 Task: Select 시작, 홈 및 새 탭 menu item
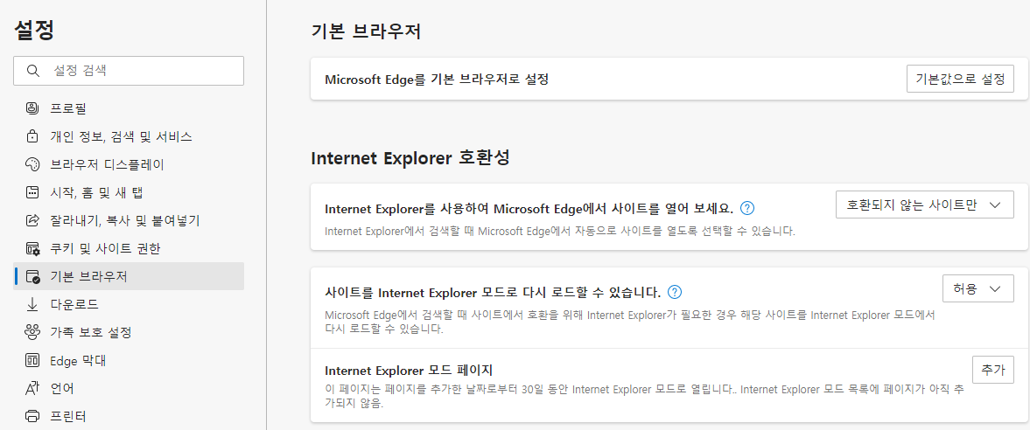pos(129,192)
